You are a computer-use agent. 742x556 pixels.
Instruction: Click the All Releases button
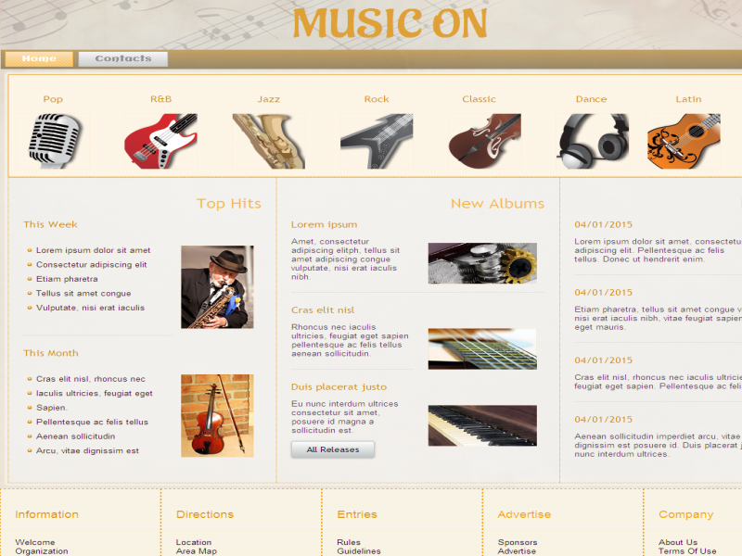[x=333, y=449]
